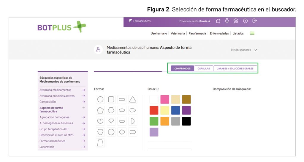Choose the blue color swatch
304x162 pixels.
pyautogui.click(x=175, y=110)
